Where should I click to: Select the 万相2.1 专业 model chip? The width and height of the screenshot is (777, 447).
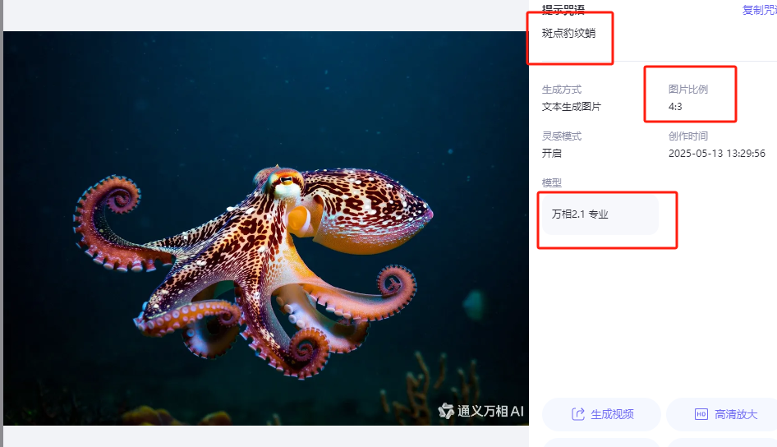click(600, 214)
